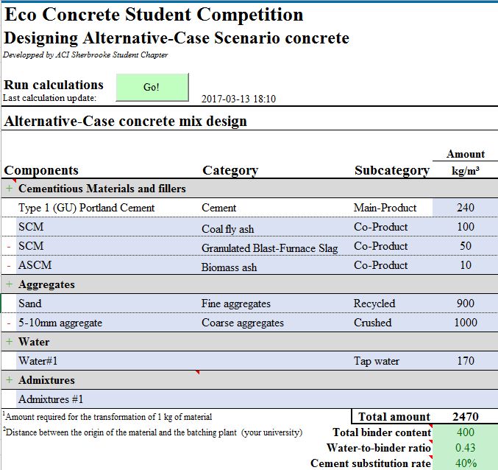Viewport: 498px width, 470px height.
Task: Click the Cement substitution rate 40% cell
Action: (x=465, y=463)
